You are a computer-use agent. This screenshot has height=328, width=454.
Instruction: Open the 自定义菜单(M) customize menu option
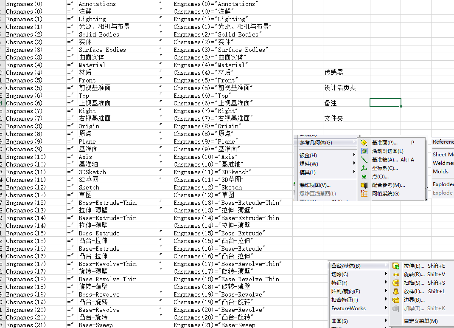[x=420, y=321]
